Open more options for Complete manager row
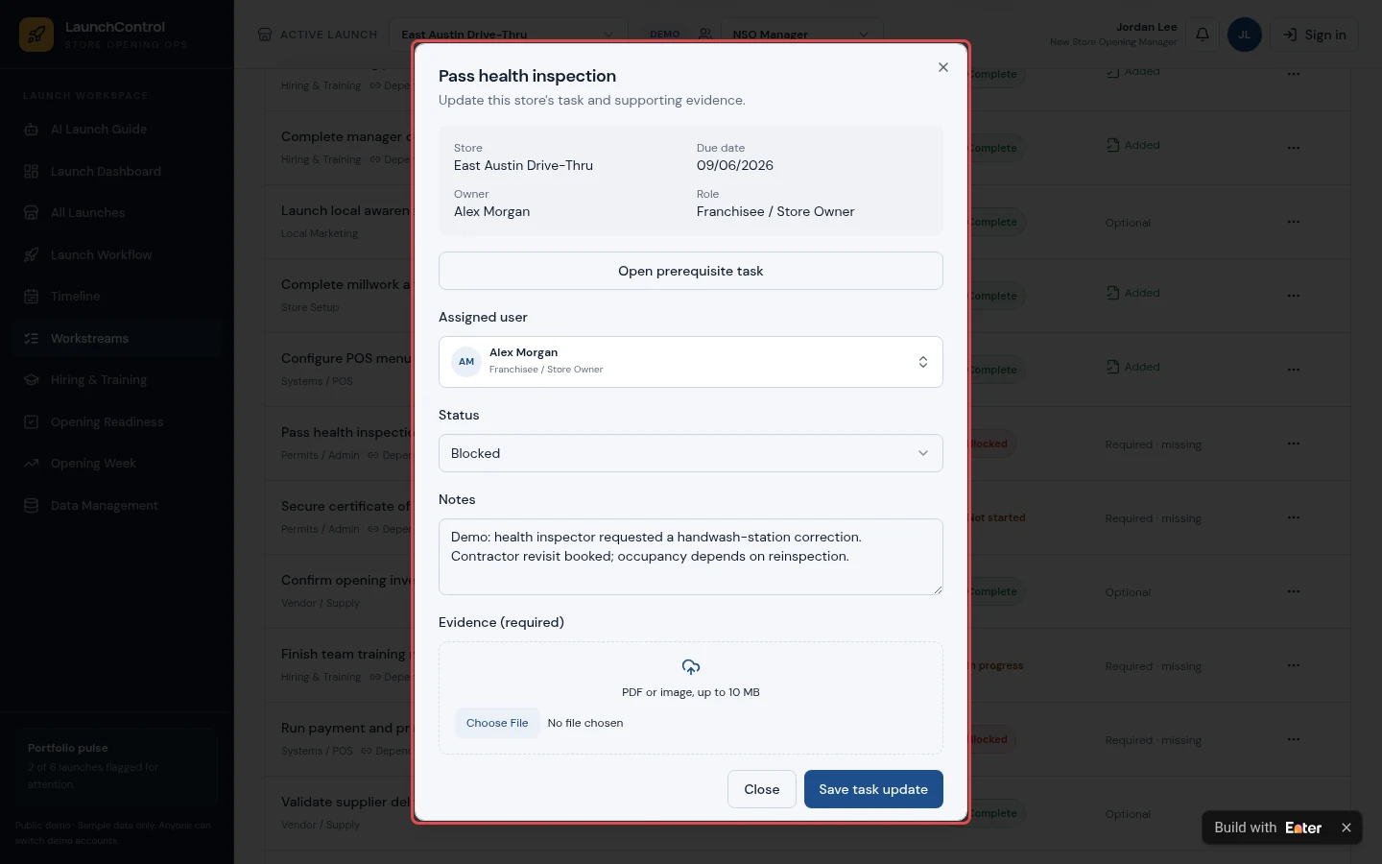The width and height of the screenshot is (1382, 864). click(1294, 148)
